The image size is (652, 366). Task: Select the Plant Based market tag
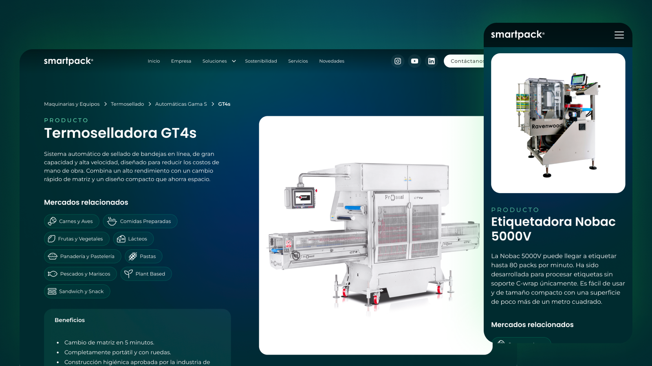146,274
